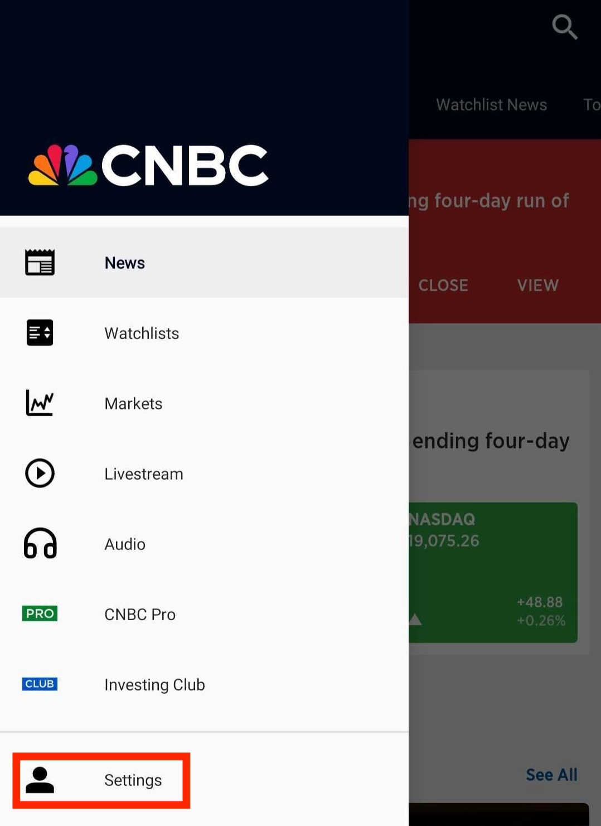Screen dimensions: 601x826
Task: Click the CLOSE button
Action: [443, 285]
